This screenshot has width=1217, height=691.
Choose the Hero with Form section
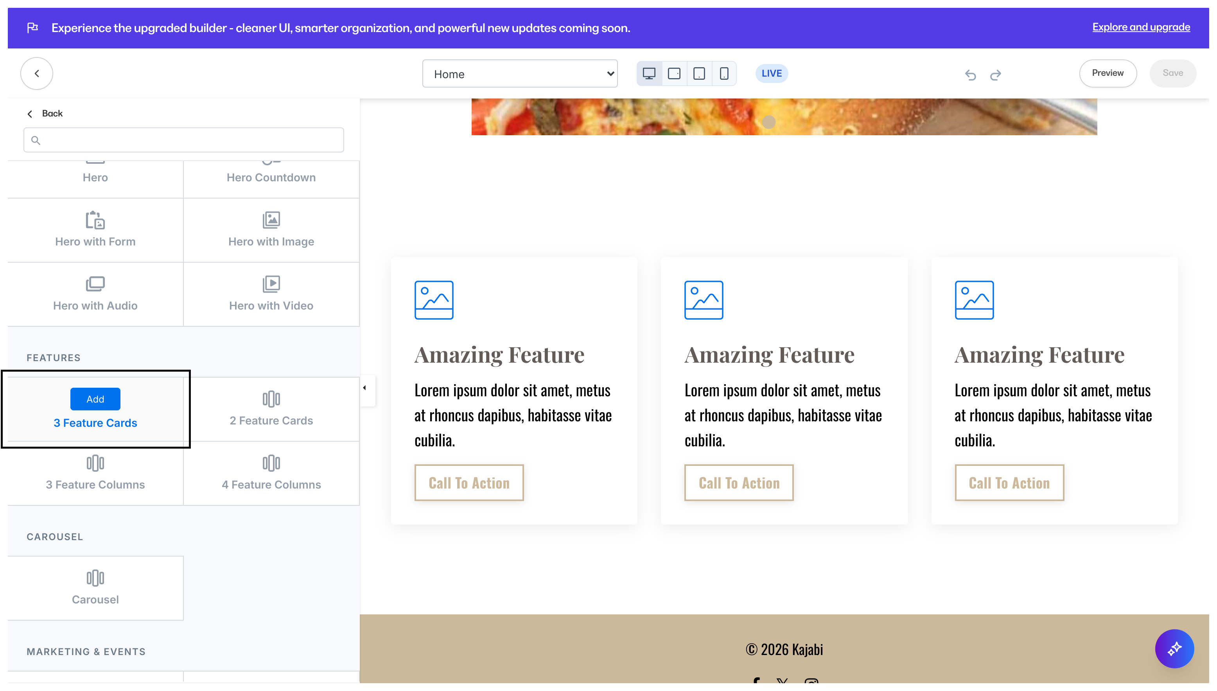(x=95, y=230)
